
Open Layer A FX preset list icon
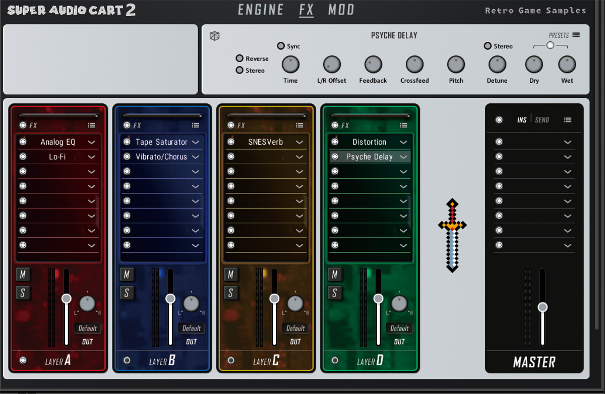(91, 125)
